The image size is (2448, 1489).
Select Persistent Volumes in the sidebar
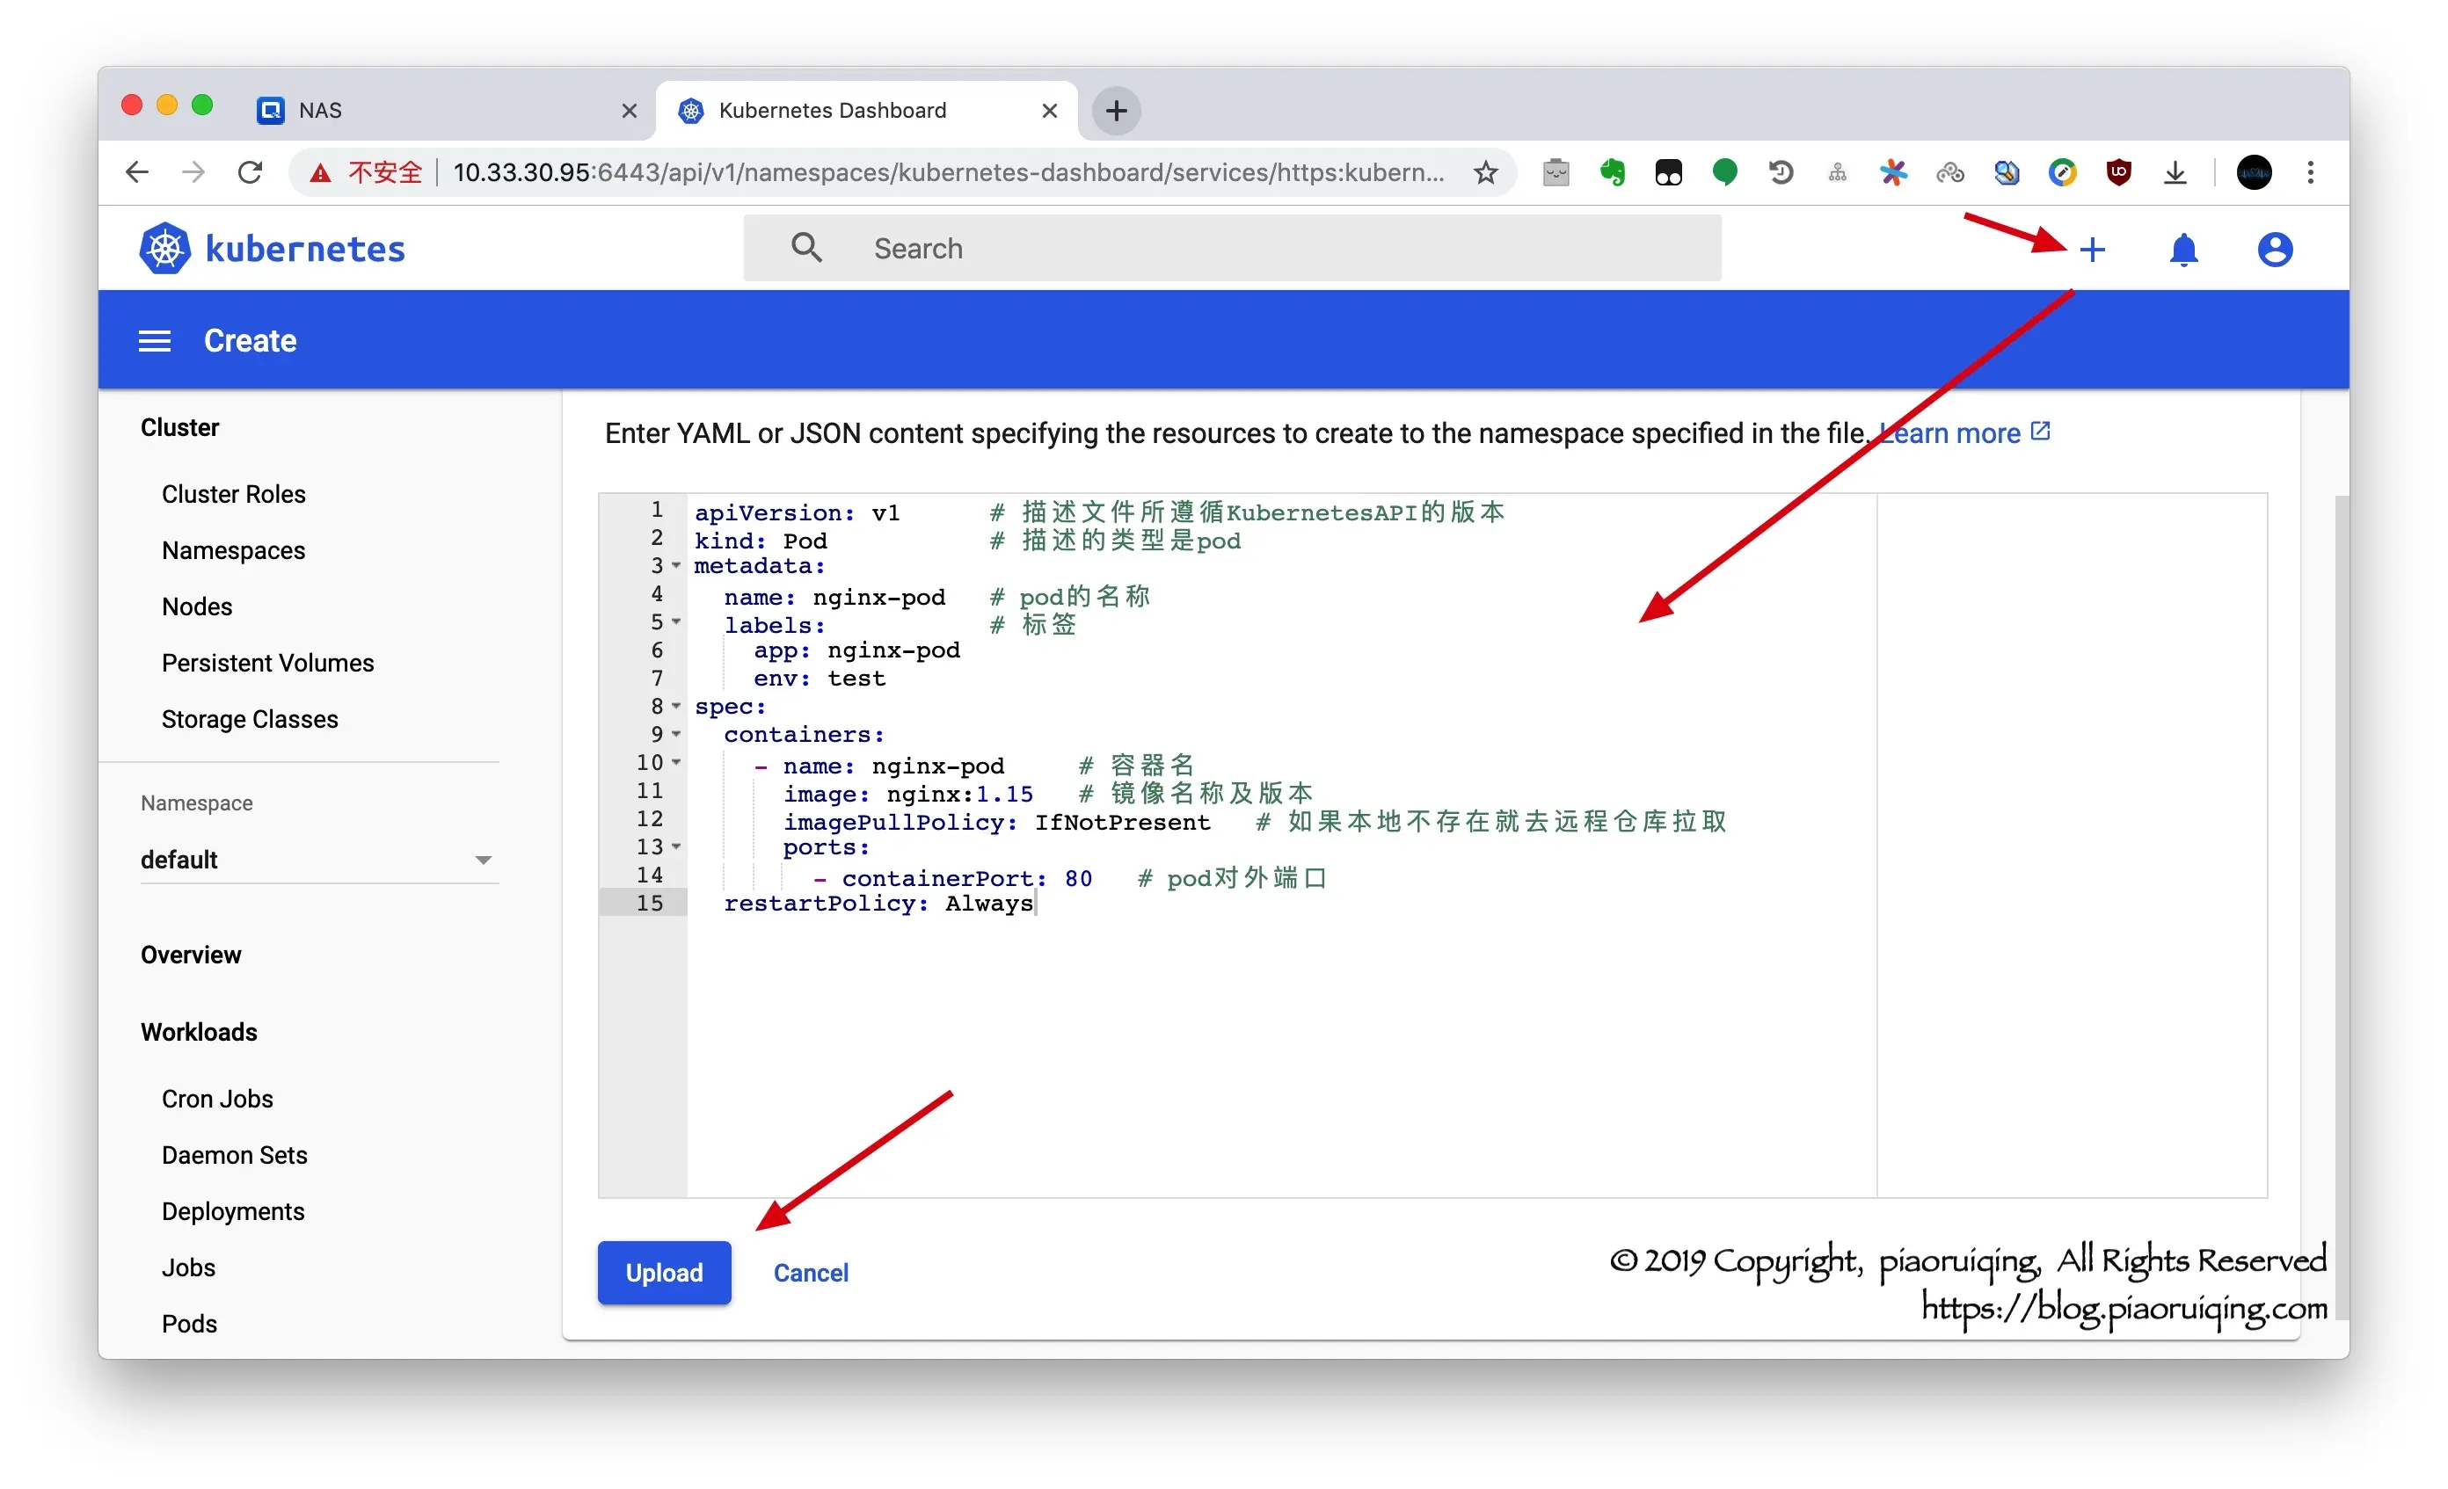[267, 663]
